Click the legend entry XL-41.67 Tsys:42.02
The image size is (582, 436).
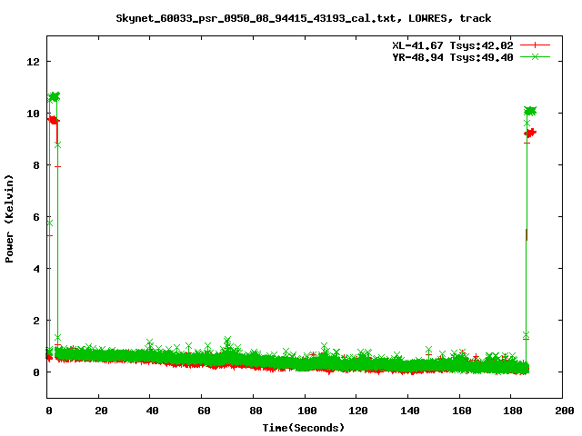(x=453, y=45)
